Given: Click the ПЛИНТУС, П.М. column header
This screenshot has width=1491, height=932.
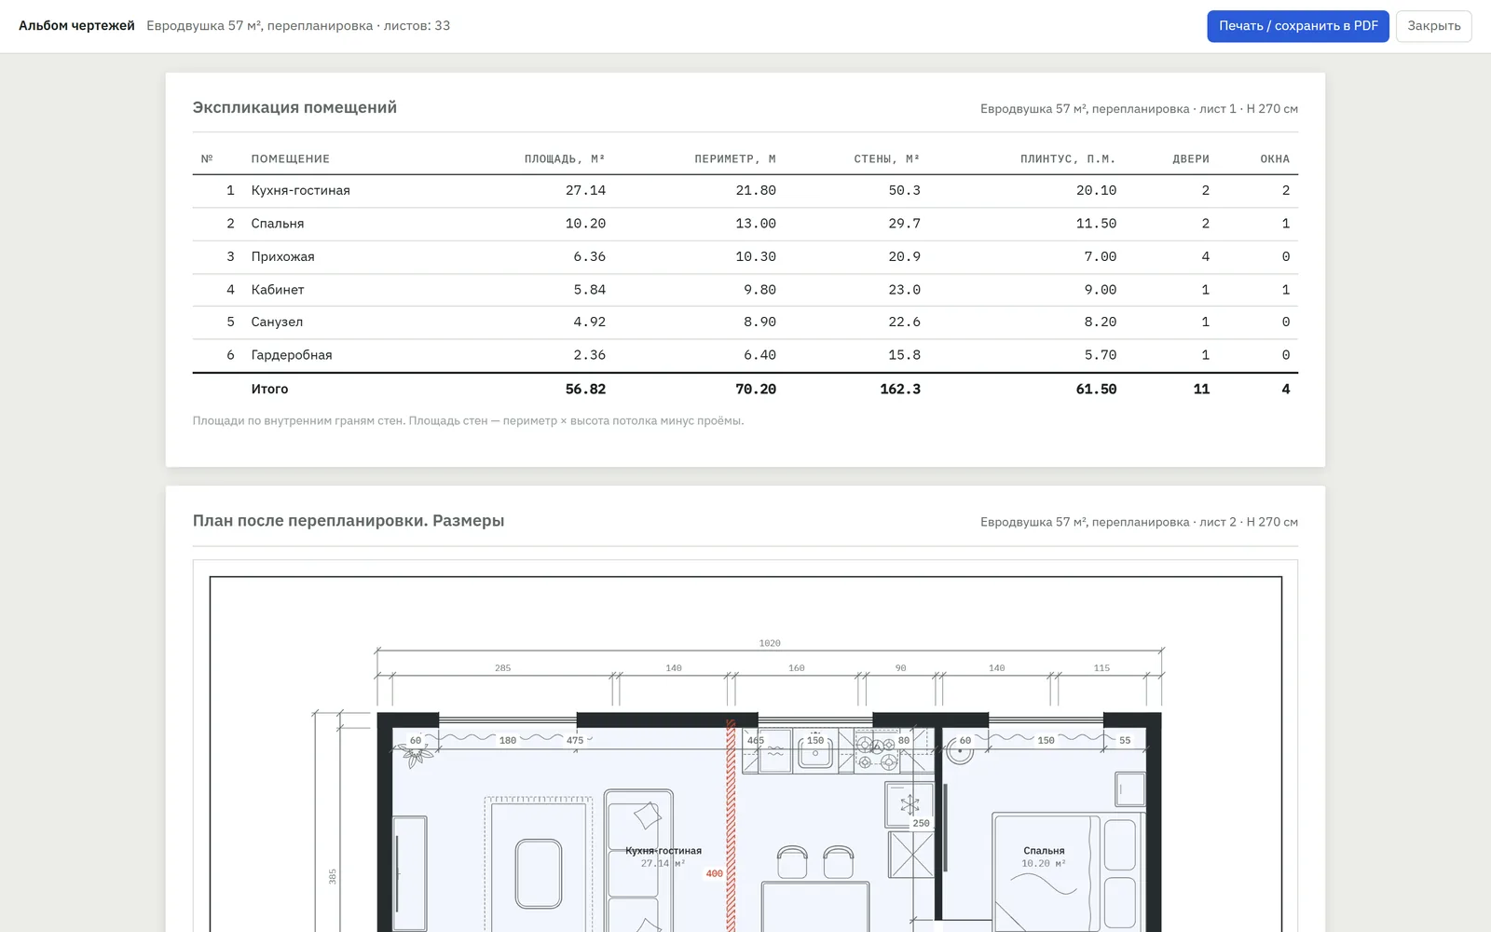Looking at the screenshot, I should pyautogui.click(x=1068, y=158).
